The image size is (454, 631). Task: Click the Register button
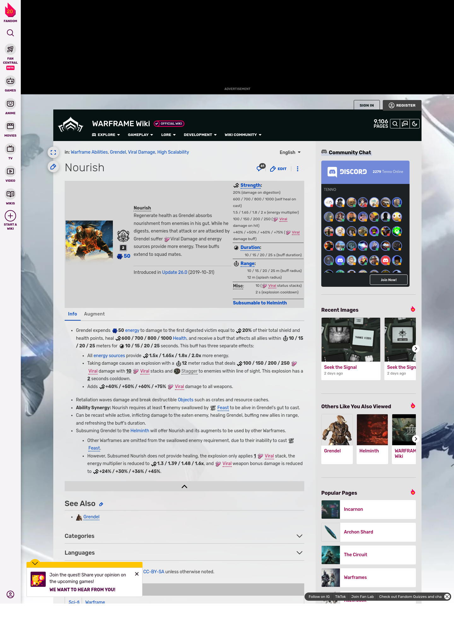click(x=402, y=105)
